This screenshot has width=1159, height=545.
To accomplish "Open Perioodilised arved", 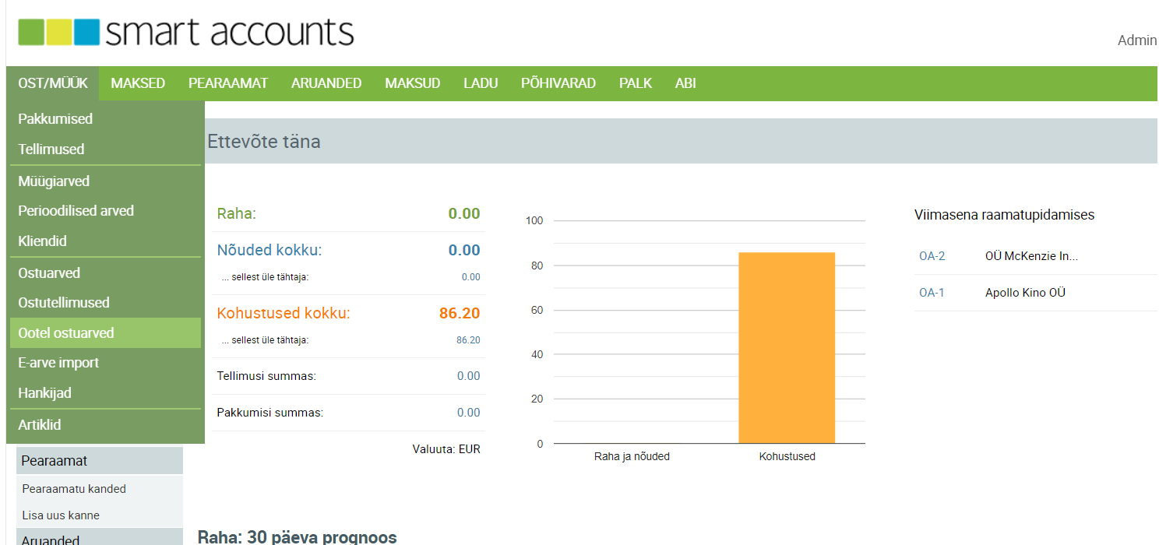I will pyautogui.click(x=105, y=211).
